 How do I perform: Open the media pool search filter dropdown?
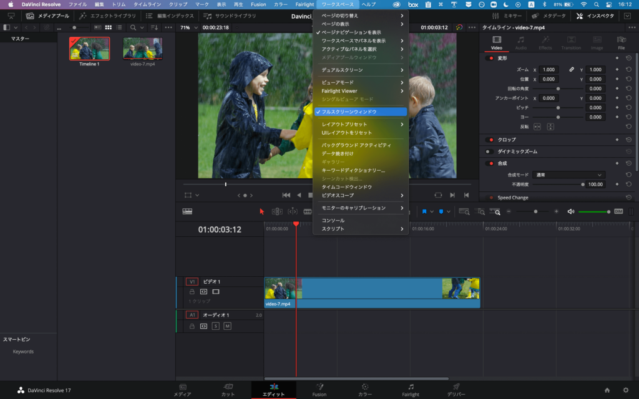click(142, 27)
